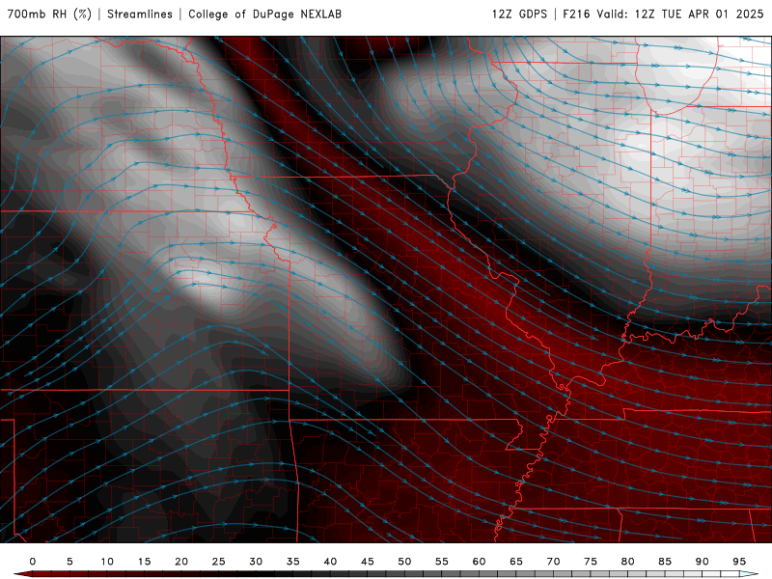
Task: Click the '700mb RH (%)' title text
Action: click(x=50, y=14)
